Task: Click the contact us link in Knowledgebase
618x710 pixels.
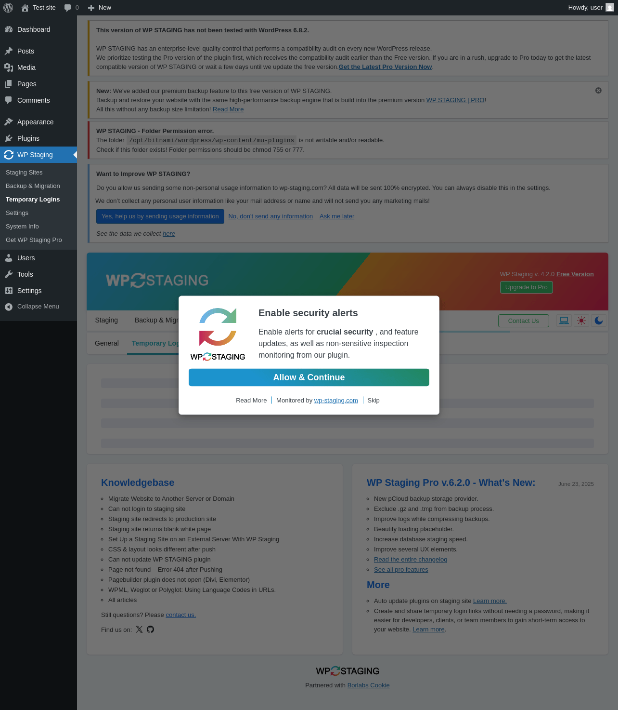Action: 180,615
